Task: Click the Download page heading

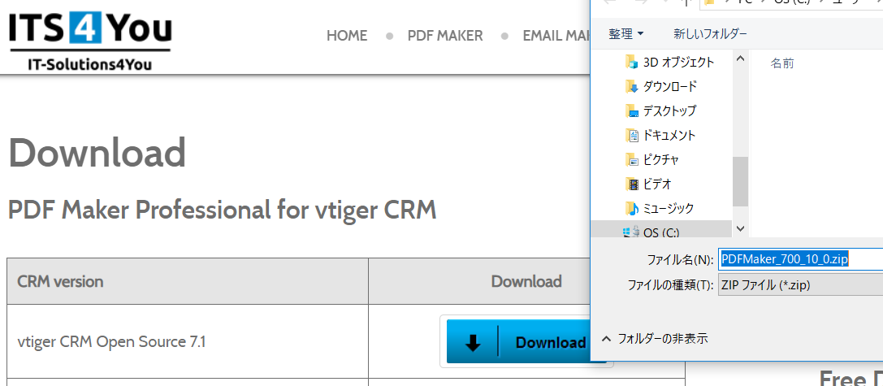Action: [x=97, y=153]
